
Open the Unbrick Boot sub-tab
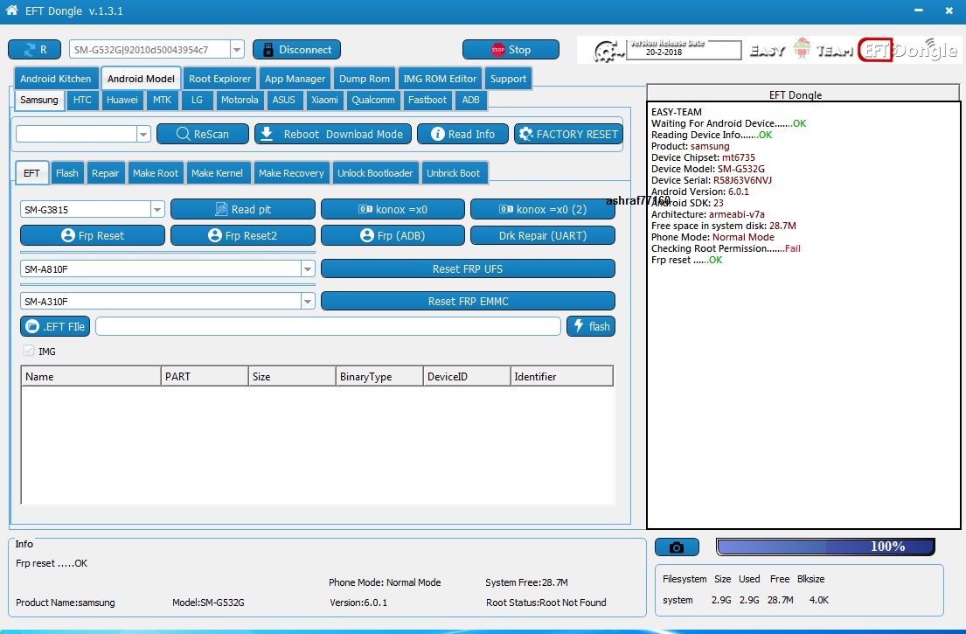454,173
